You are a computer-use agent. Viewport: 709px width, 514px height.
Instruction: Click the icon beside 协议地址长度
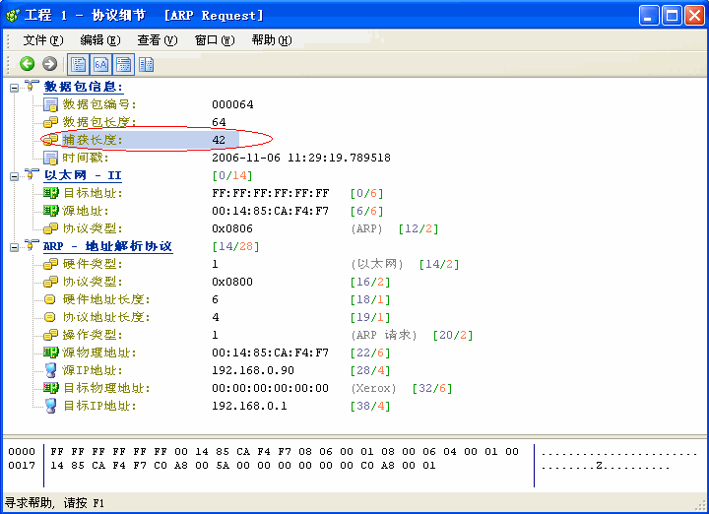pyautogui.click(x=50, y=317)
